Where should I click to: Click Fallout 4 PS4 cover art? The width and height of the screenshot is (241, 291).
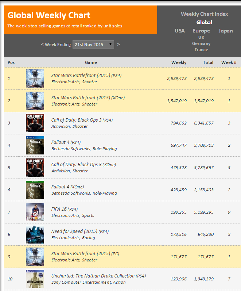[x=35, y=145]
